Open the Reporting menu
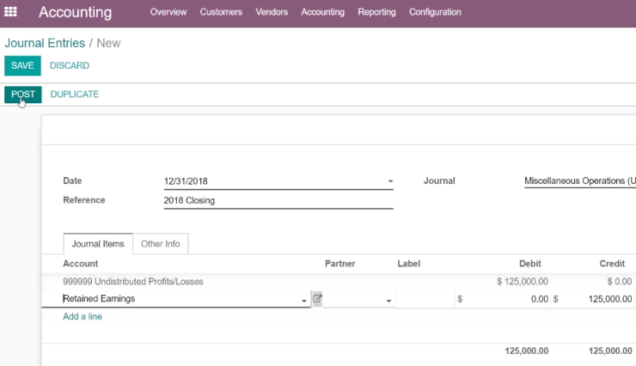The width and height of the screenshot is (636, 366). click(x=376, y=12)
